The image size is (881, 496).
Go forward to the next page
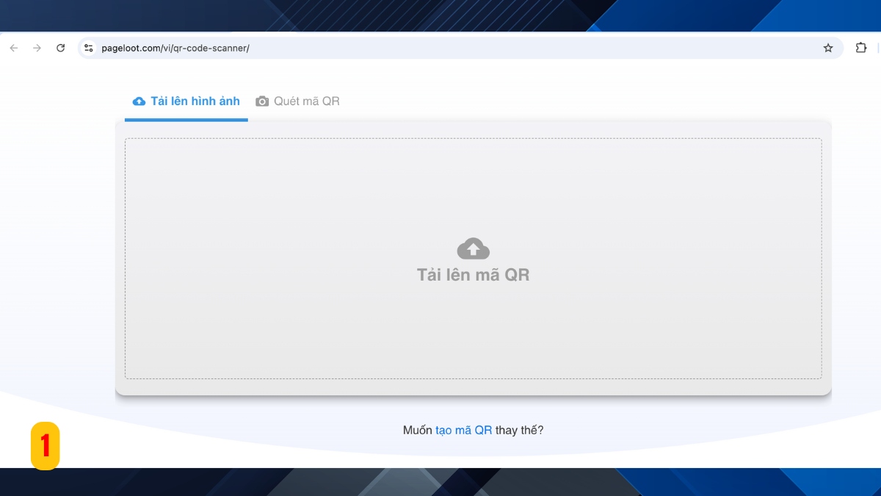coord(37,48)
